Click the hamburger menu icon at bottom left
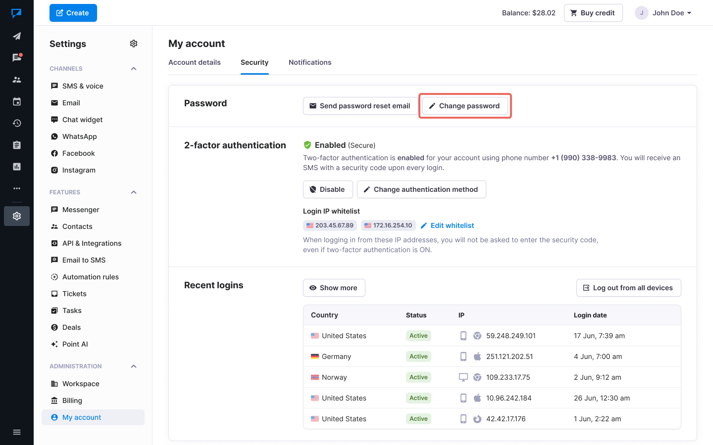The image size is (713, 445). click(x=17, y=432)
